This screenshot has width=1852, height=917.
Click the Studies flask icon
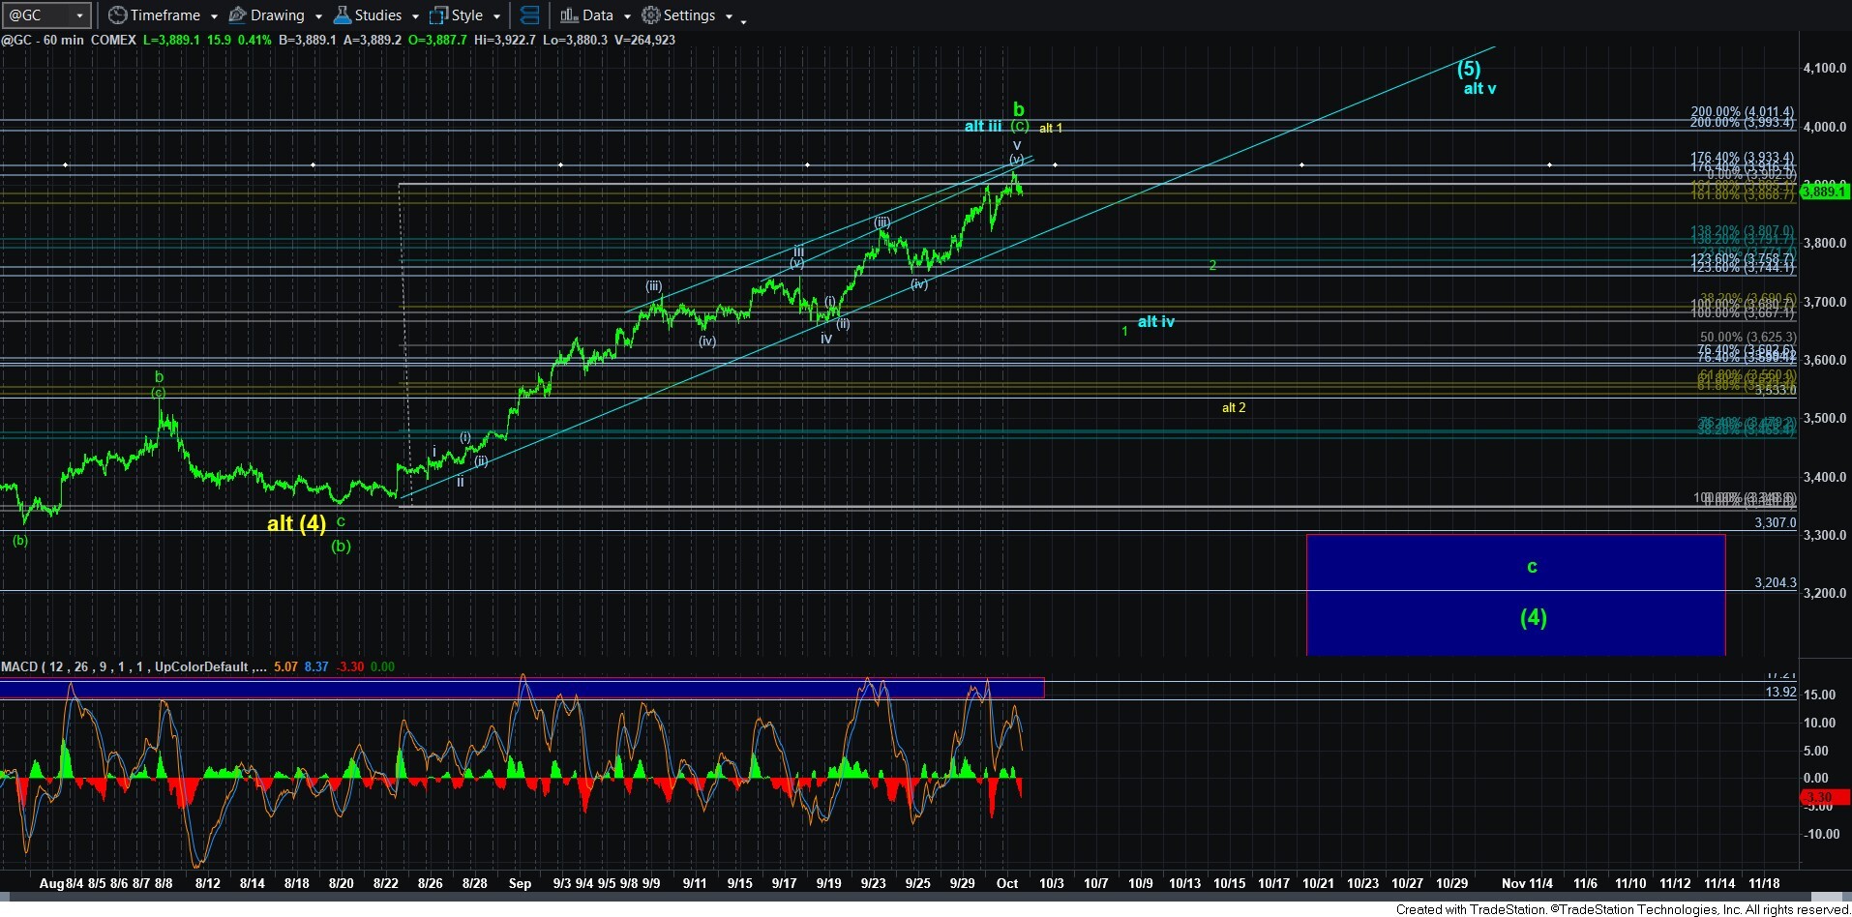pos(342,15)
